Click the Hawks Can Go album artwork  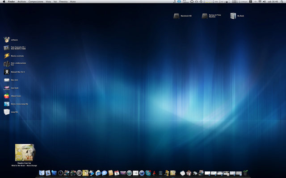(24, 153)
